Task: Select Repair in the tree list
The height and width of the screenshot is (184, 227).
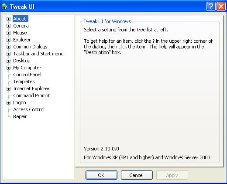Action: click(20, 116)
